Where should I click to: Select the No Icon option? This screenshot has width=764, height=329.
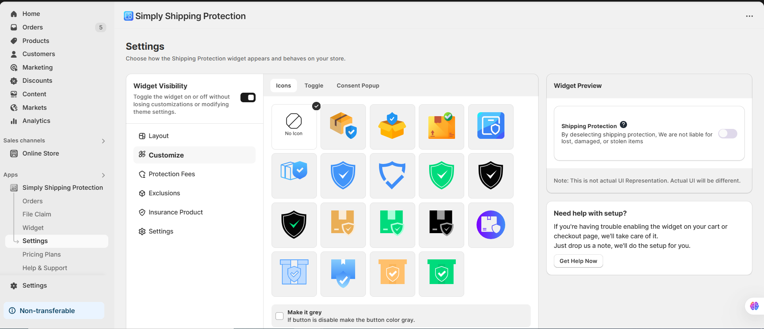tap(294, 127)
